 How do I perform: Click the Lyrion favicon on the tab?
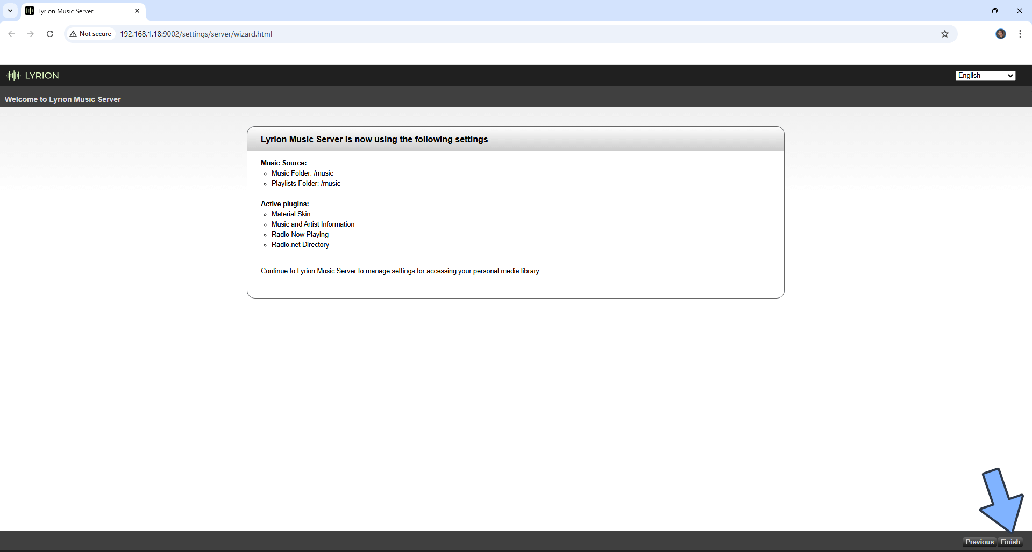[30, 11]
